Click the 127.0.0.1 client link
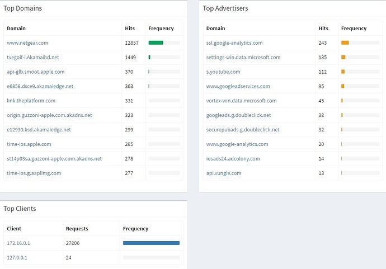This screenshot has width=386, height=269. [17, 258]
